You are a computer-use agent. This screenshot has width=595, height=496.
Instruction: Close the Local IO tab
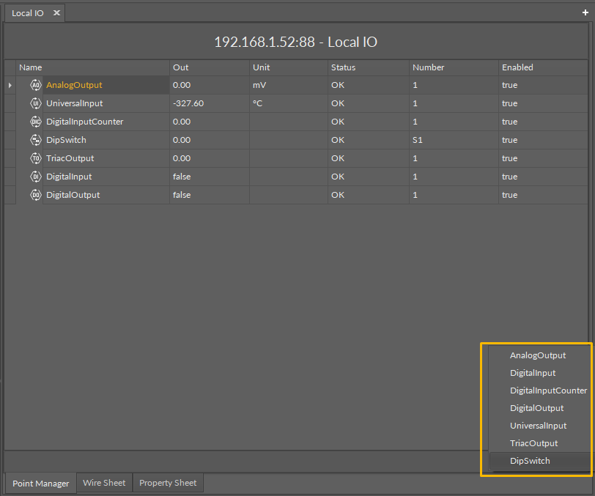point(56,13)
